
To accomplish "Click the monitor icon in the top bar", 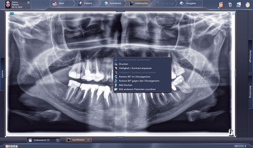I will pos(238,5).
